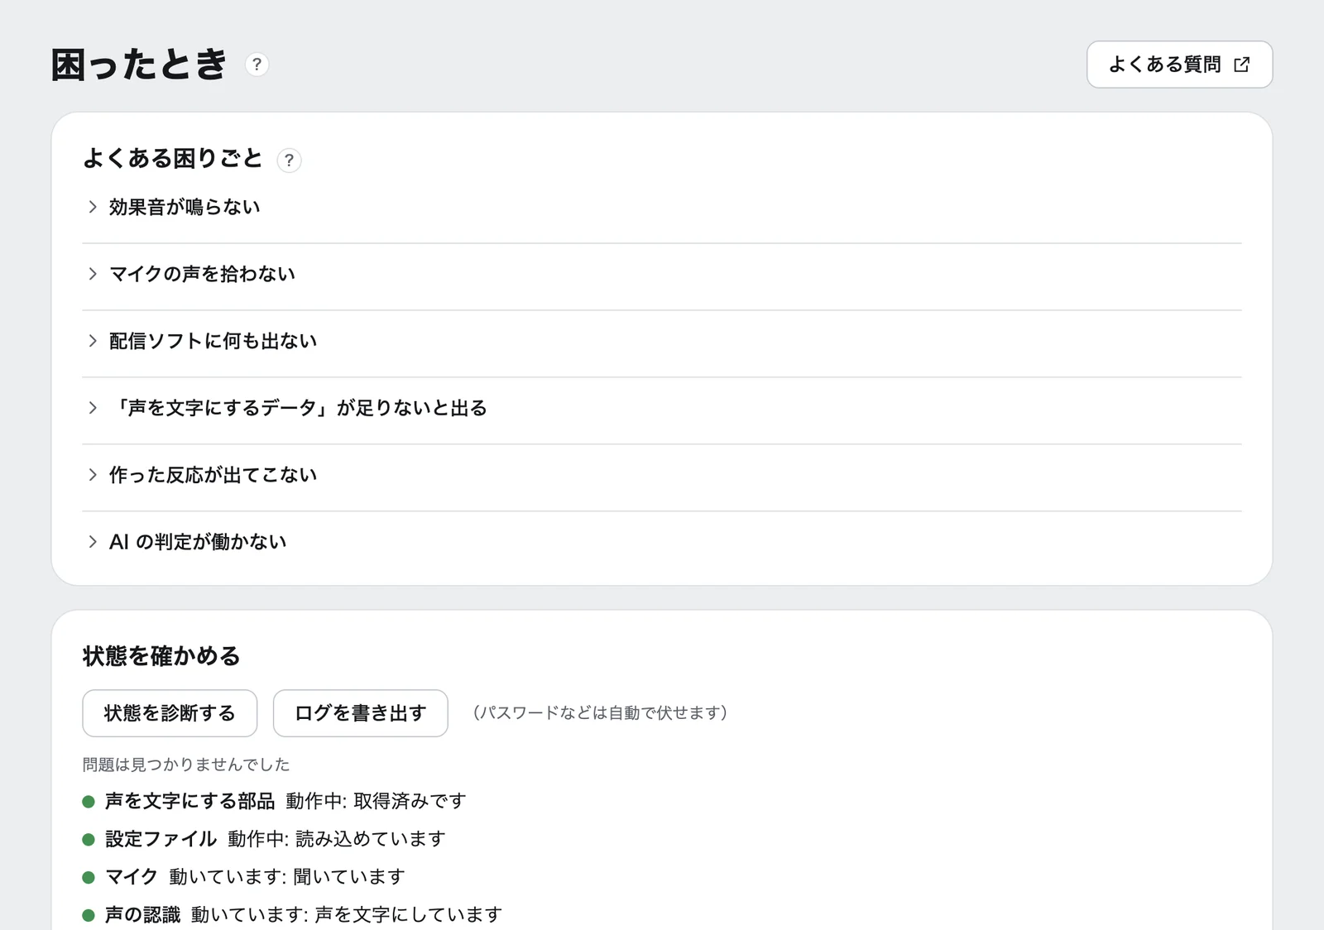
Task: Click the 問題は見つかりませんでした message
Action: click(x=186, y=765)
